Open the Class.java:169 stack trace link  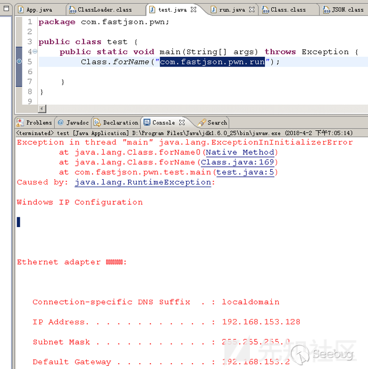[x=237, y=162]
